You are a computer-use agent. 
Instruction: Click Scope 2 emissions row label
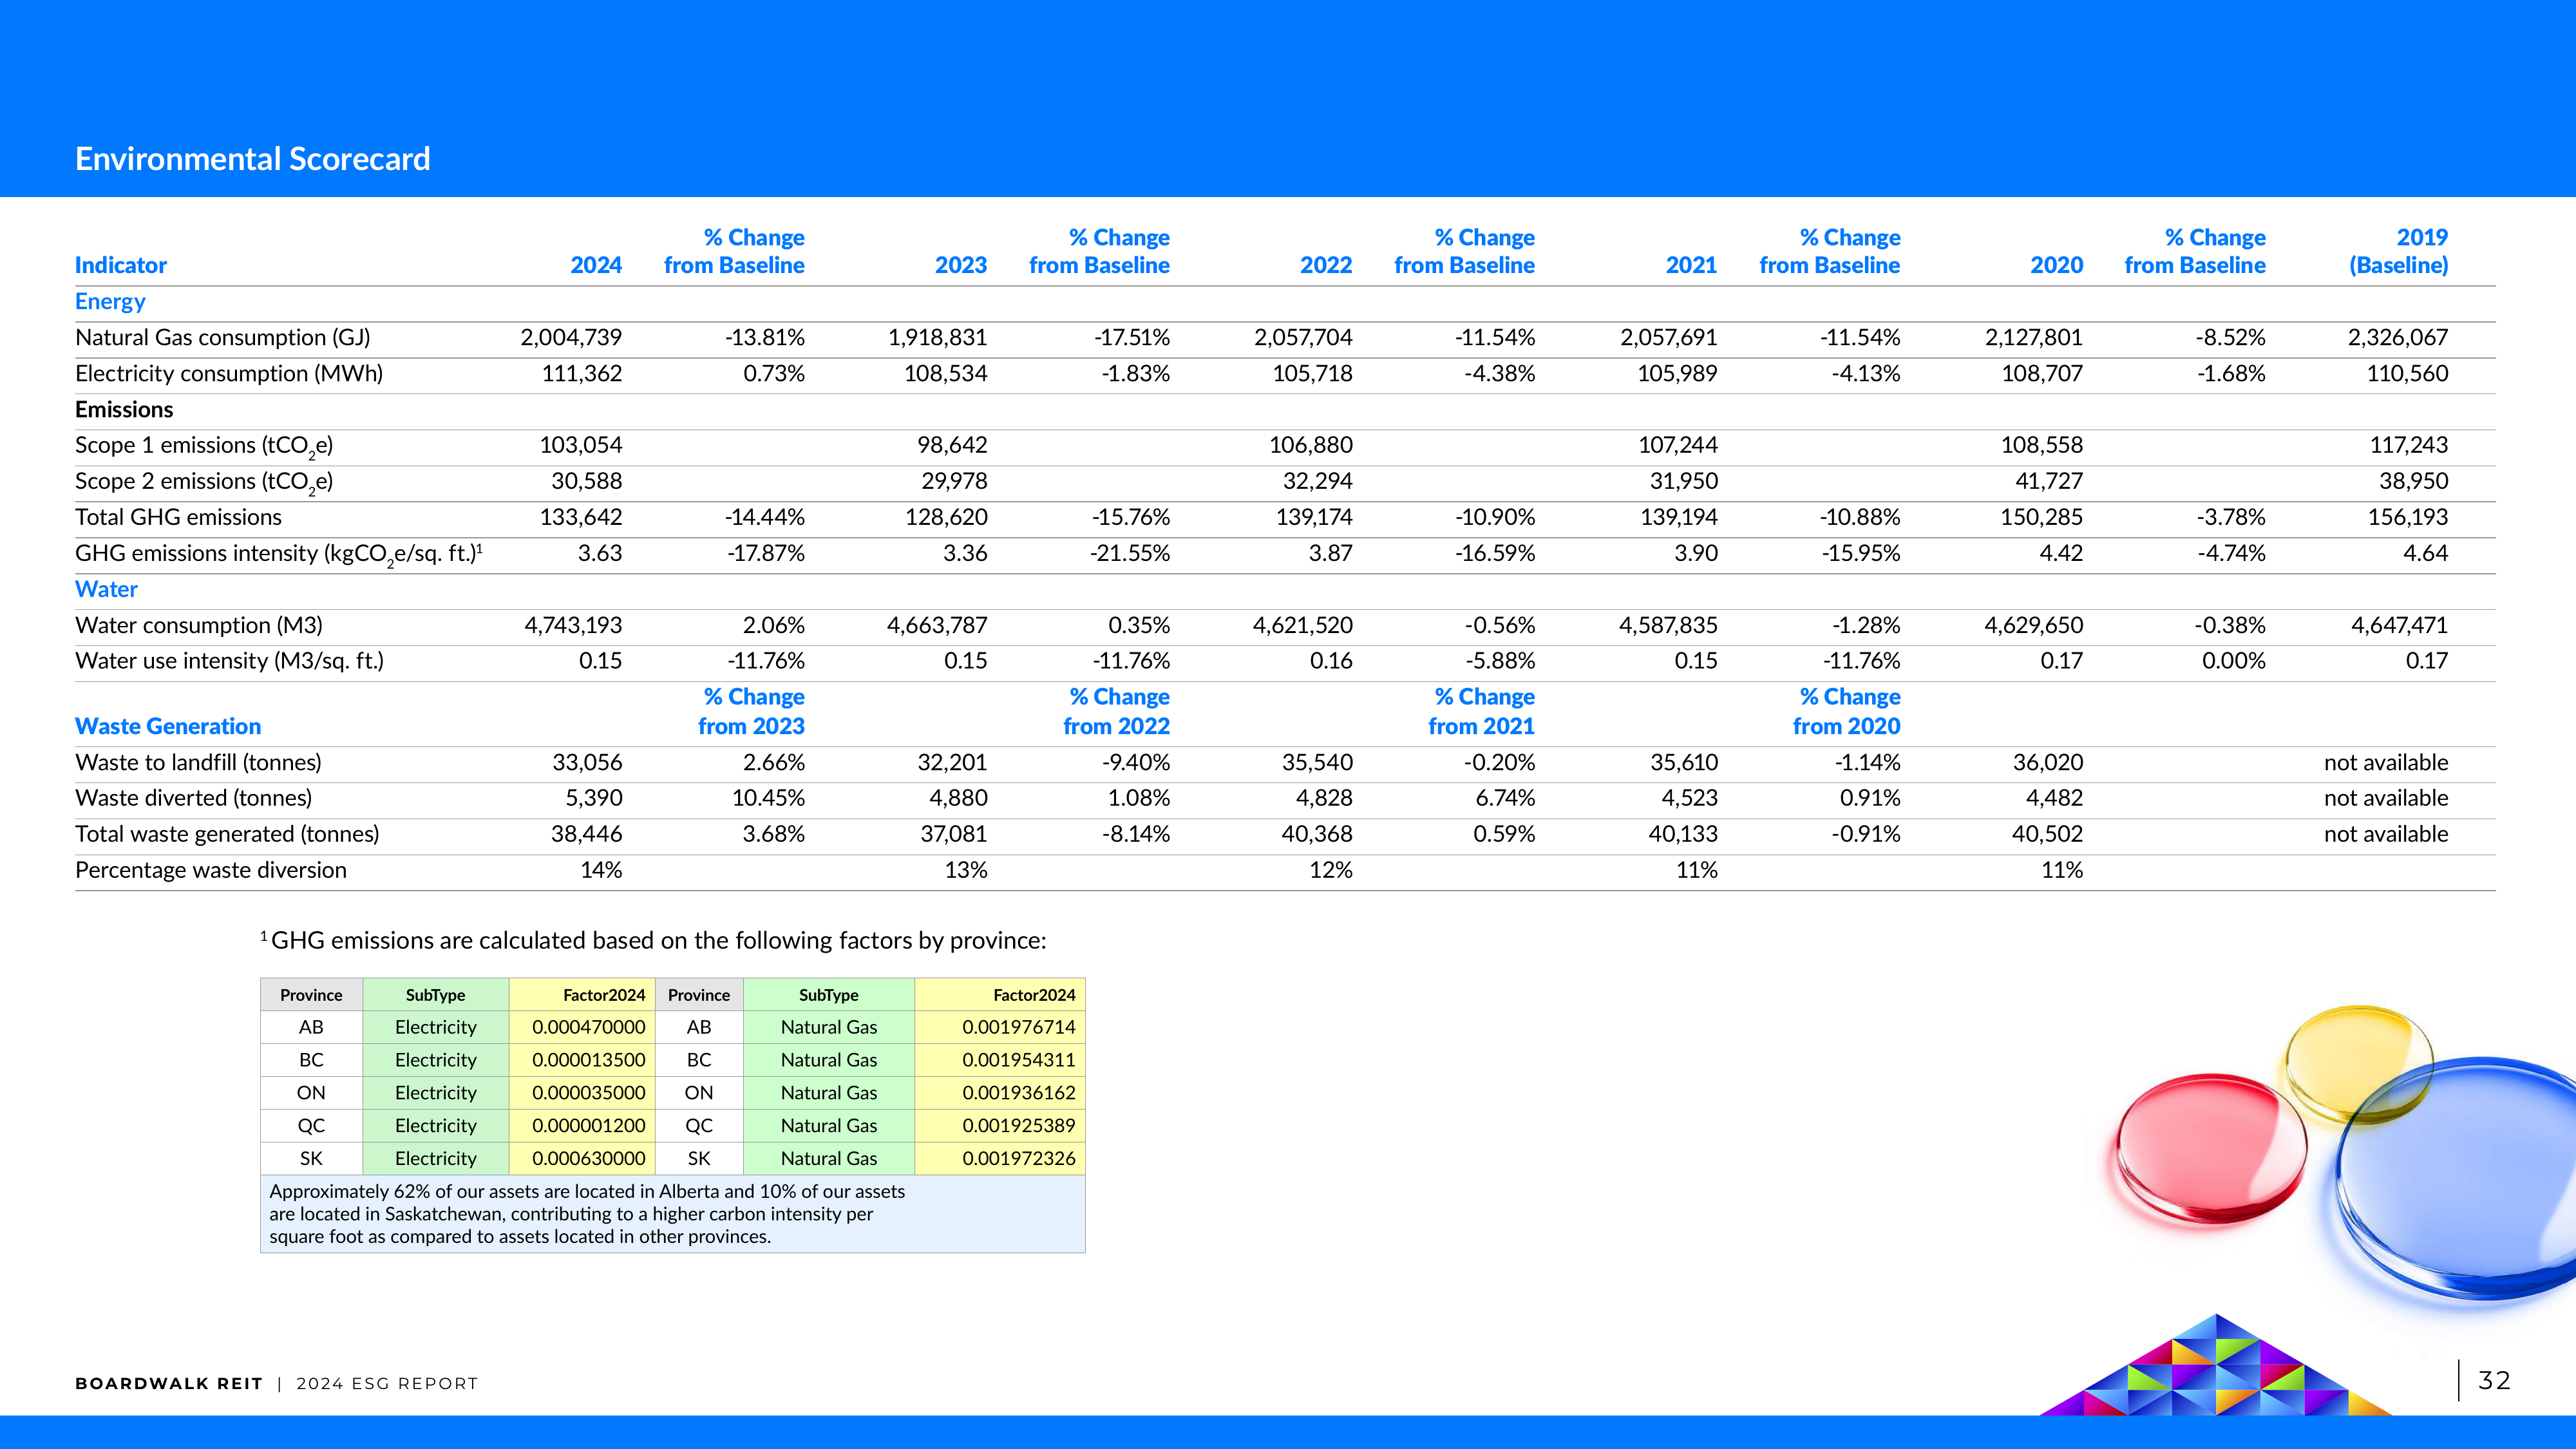click(204, 482)
